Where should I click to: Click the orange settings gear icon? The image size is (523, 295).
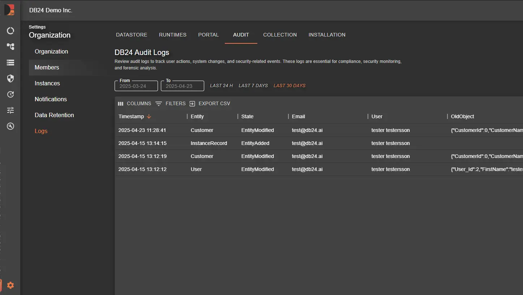coord(10,285)
